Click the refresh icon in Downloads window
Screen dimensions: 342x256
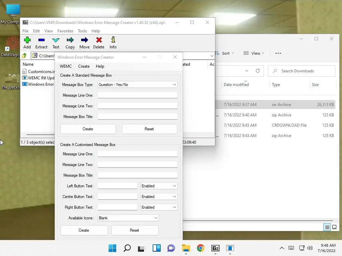pos(258,71)
